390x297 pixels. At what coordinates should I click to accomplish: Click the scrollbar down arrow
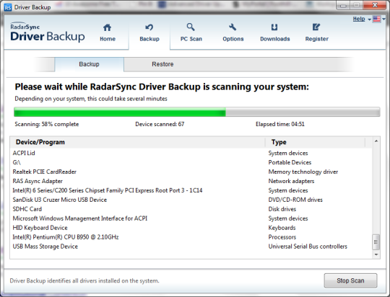click(x=376, y=254)
